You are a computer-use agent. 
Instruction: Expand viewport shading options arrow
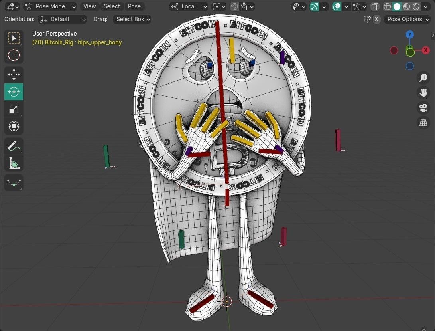(426, 6)
